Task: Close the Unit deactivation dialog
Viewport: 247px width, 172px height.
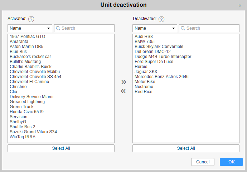Action: point(240,5)
